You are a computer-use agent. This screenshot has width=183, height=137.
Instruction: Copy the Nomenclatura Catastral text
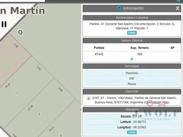tap(132, 33)
